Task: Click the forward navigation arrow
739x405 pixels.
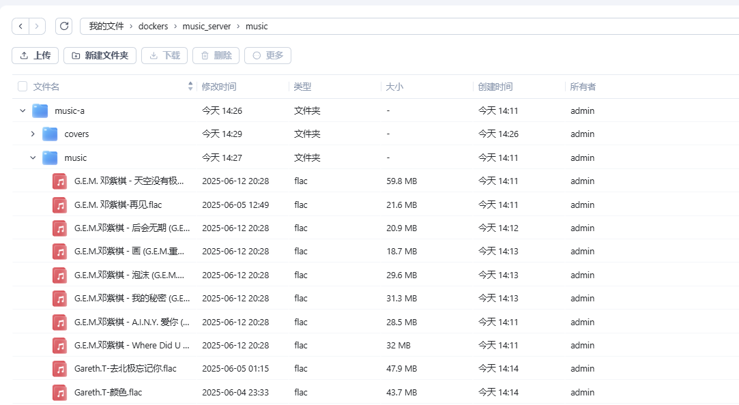Action: 37,26
